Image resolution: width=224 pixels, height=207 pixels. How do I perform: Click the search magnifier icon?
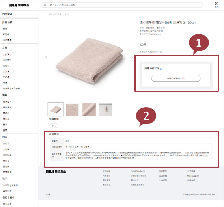click(45, 5)
